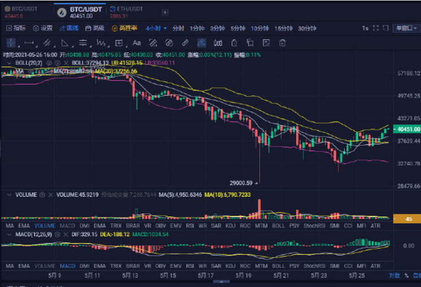Viewport: 421px width, 287px height.
Task: Toggle percentage scale % option
Action: pyautogui.click(x=406, y=276)
